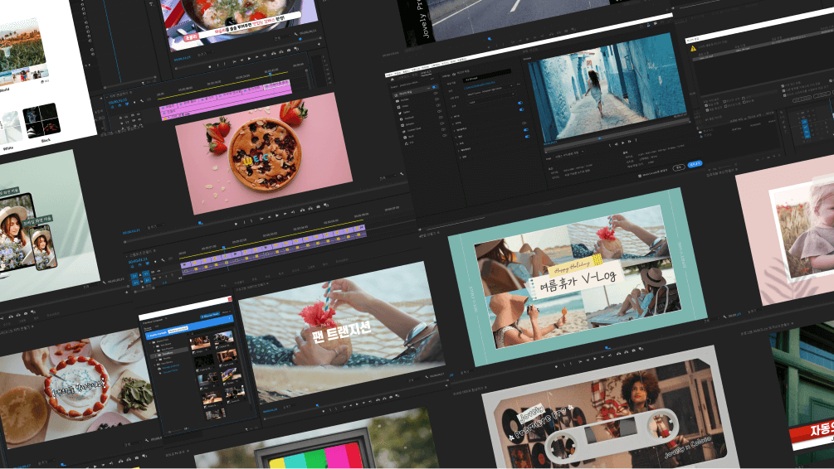The height and width of the screenshot is (469, 834).
Task: Select the FTP icon in export destinations
Action: [407, 143]
